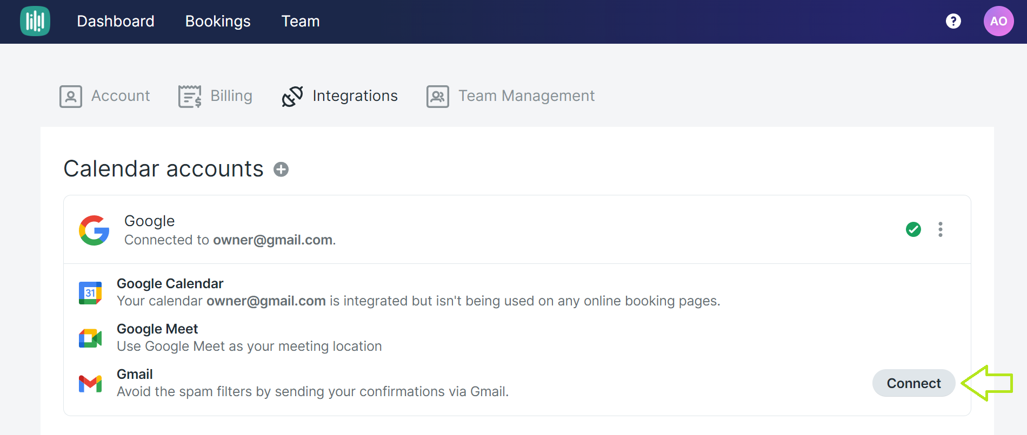Click the Google account name

(x=149, y=221)
